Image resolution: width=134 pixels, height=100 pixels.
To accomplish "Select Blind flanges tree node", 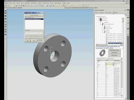I will click(109, 28).
